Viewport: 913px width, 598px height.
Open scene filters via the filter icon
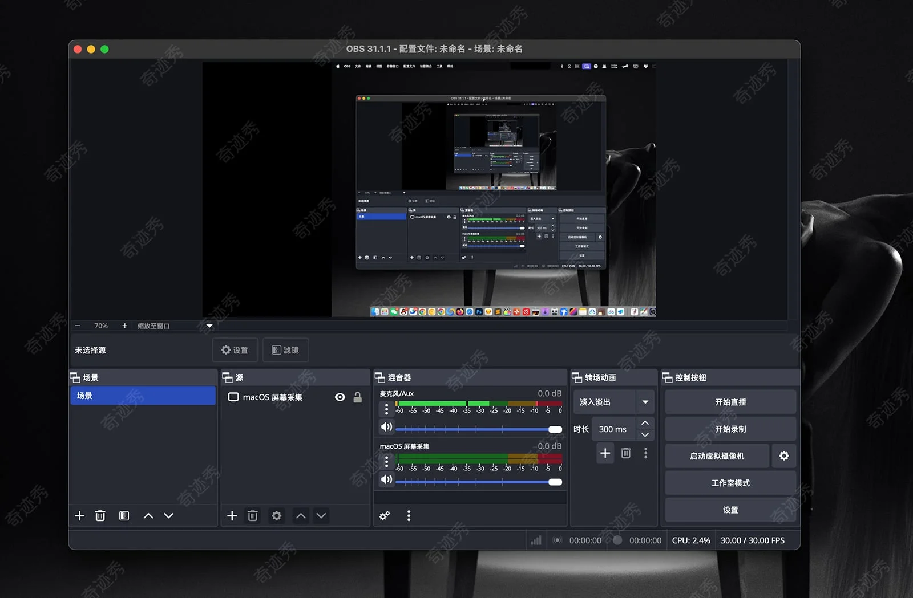tap(123, 516)
